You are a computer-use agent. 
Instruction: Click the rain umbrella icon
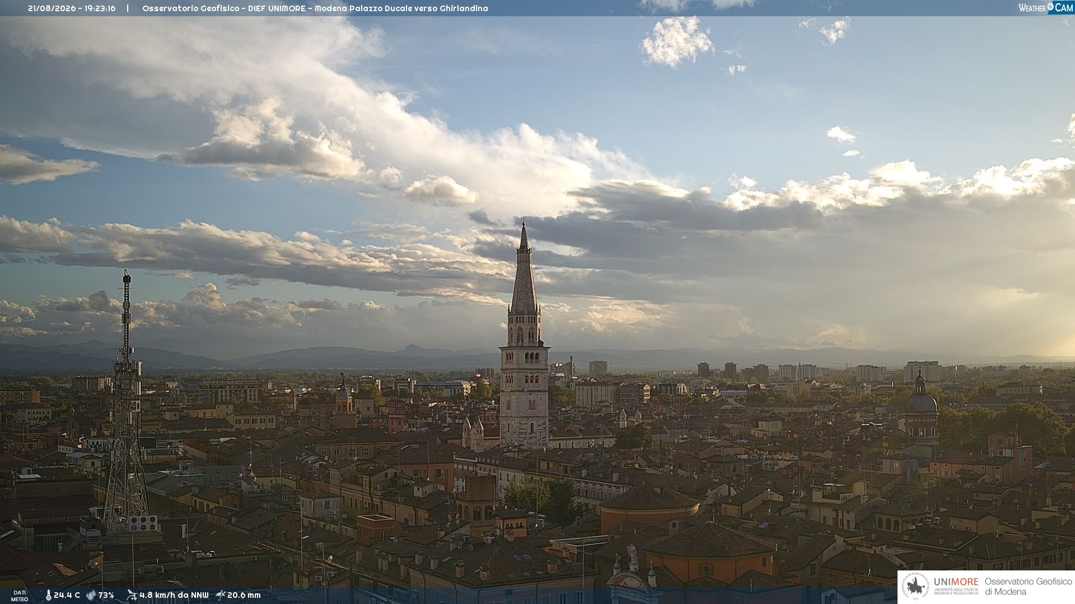(x=221, y=595)
